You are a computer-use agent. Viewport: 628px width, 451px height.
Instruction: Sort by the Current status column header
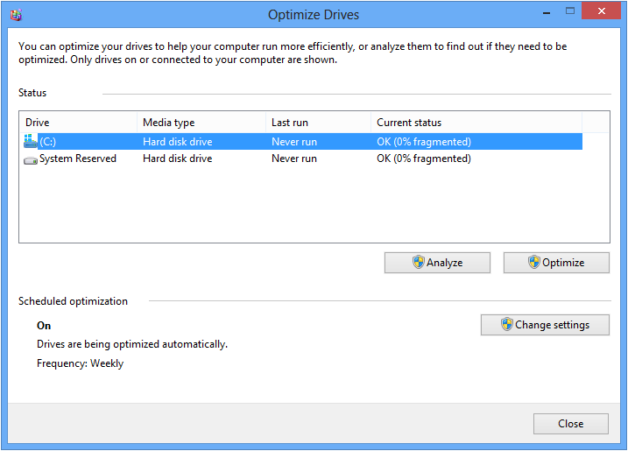[476, 122]
